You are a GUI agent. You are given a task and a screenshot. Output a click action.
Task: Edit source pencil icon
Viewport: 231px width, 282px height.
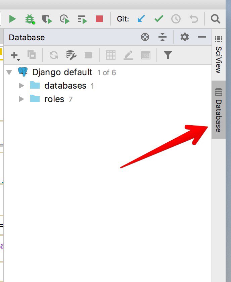128,55
